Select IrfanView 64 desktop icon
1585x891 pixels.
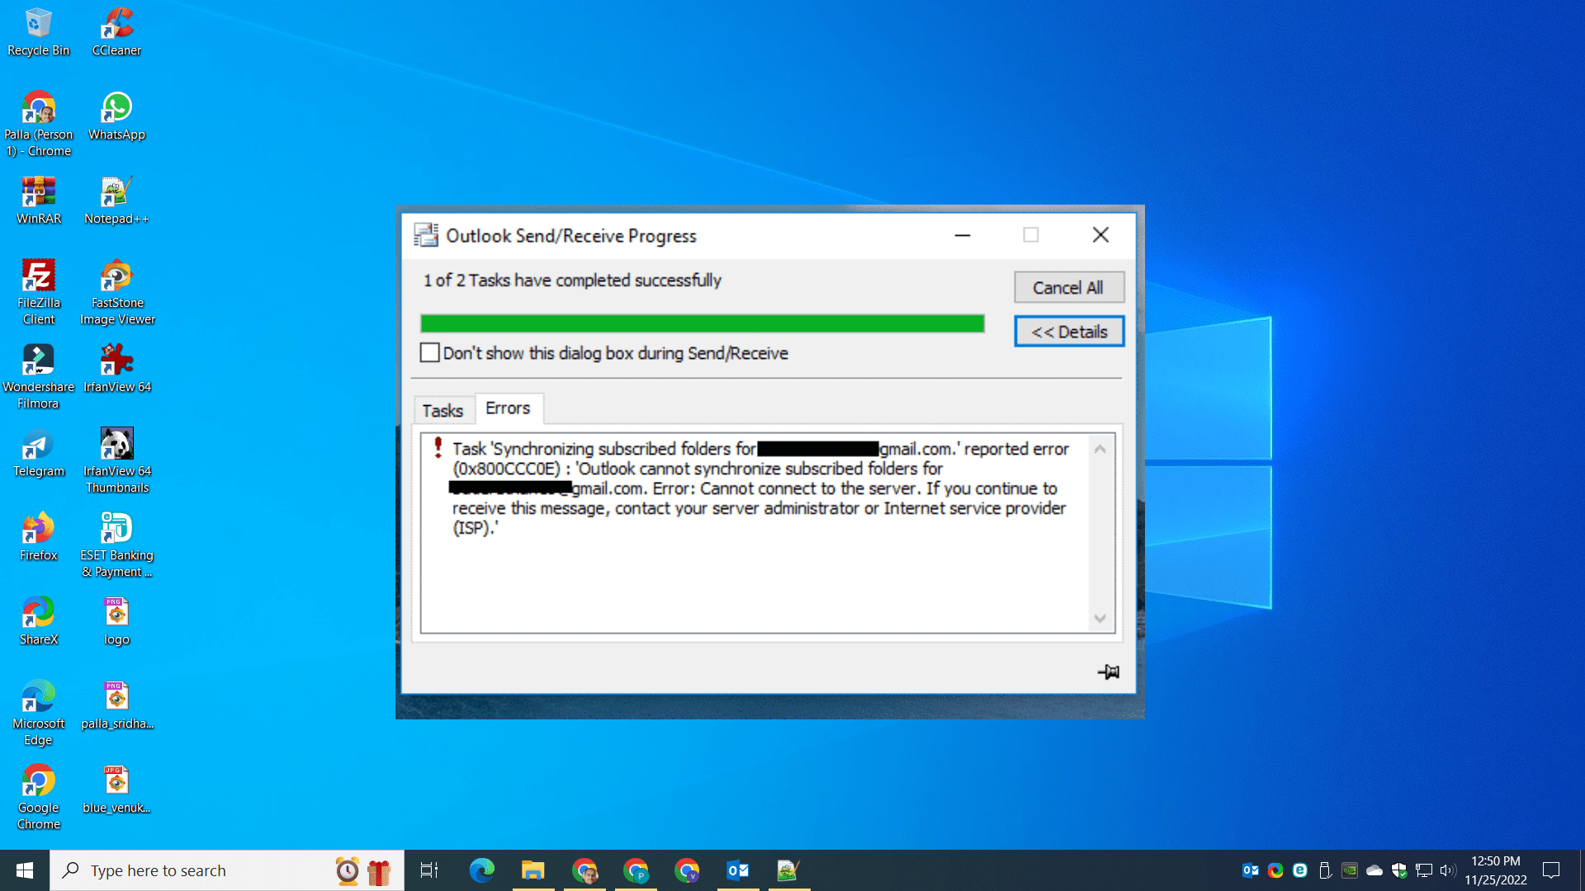(116, 369)
